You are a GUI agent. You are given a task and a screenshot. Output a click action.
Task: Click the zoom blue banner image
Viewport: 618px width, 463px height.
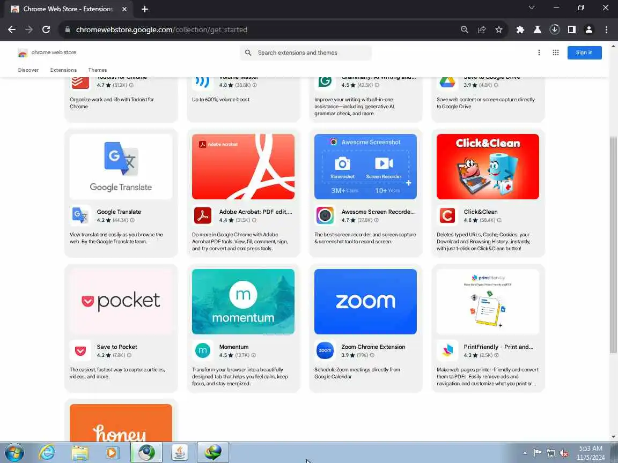365,302
